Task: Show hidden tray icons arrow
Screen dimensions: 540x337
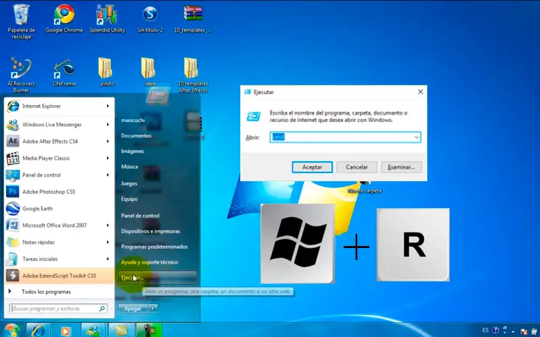Action: (513, 332)
